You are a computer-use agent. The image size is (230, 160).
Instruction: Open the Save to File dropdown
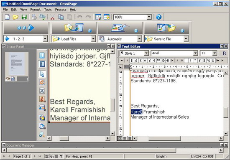(x=186, y=39)
